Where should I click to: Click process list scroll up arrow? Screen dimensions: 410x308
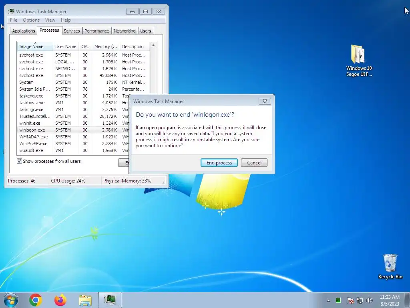click(153, 46)
